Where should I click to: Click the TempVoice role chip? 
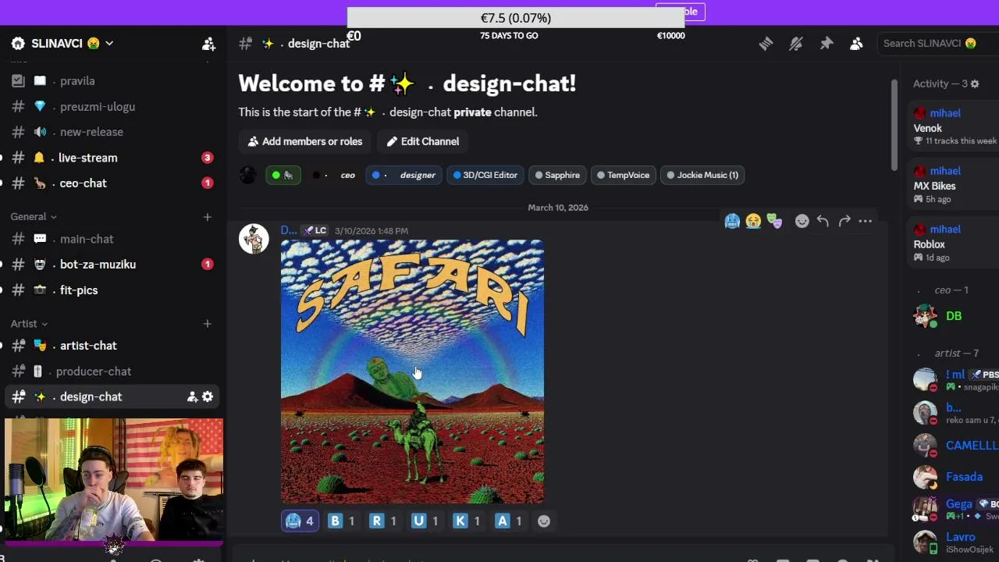(624, 175)
